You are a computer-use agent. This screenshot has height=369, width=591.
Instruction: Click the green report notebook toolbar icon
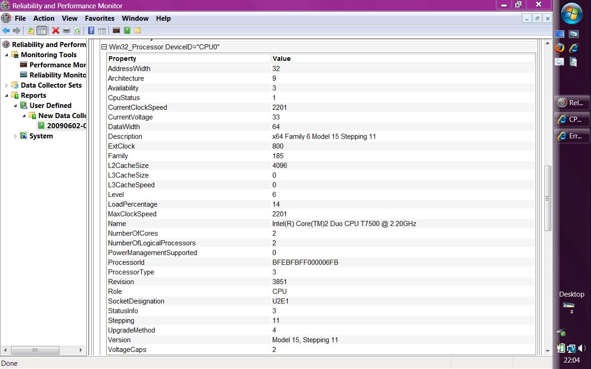point(127,30)
